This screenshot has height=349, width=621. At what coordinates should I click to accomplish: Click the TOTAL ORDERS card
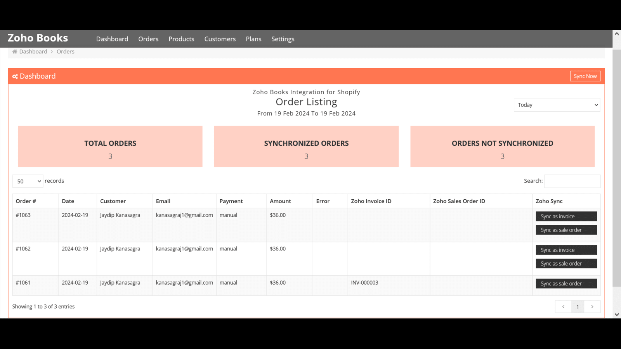coord(110,147)
